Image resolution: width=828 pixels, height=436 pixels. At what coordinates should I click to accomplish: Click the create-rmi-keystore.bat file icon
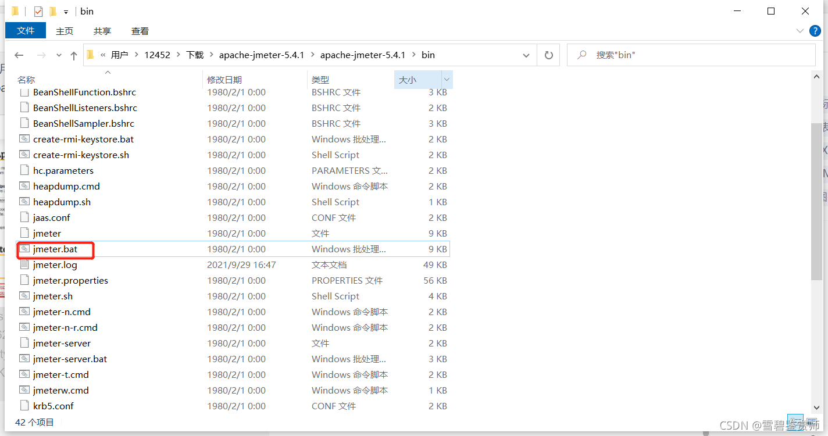(24, 139)
